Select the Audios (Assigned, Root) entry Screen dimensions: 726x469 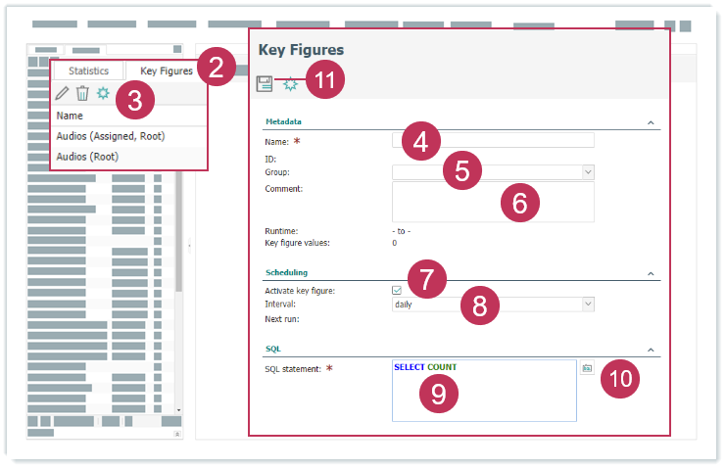click(109, 137)
